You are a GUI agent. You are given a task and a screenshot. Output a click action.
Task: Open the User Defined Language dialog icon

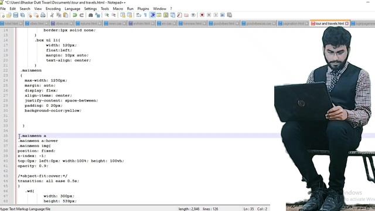tap(159, 15)
